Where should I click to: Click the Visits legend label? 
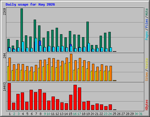[147, 63]
